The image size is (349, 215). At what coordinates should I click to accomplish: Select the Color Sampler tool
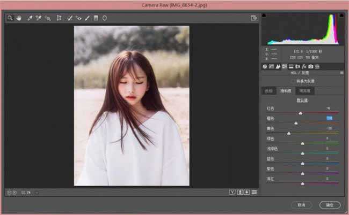39,18
